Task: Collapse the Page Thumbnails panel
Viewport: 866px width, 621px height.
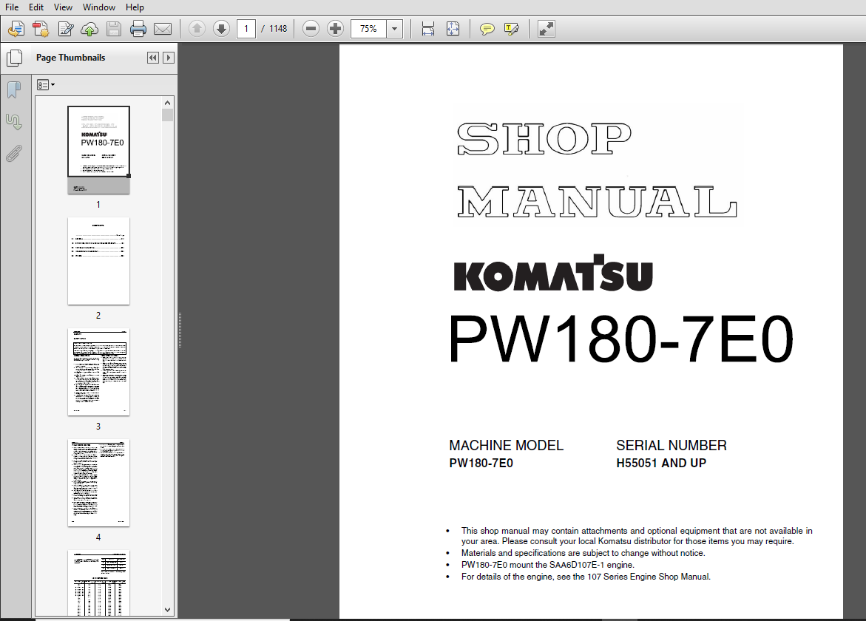Action: 153,58
